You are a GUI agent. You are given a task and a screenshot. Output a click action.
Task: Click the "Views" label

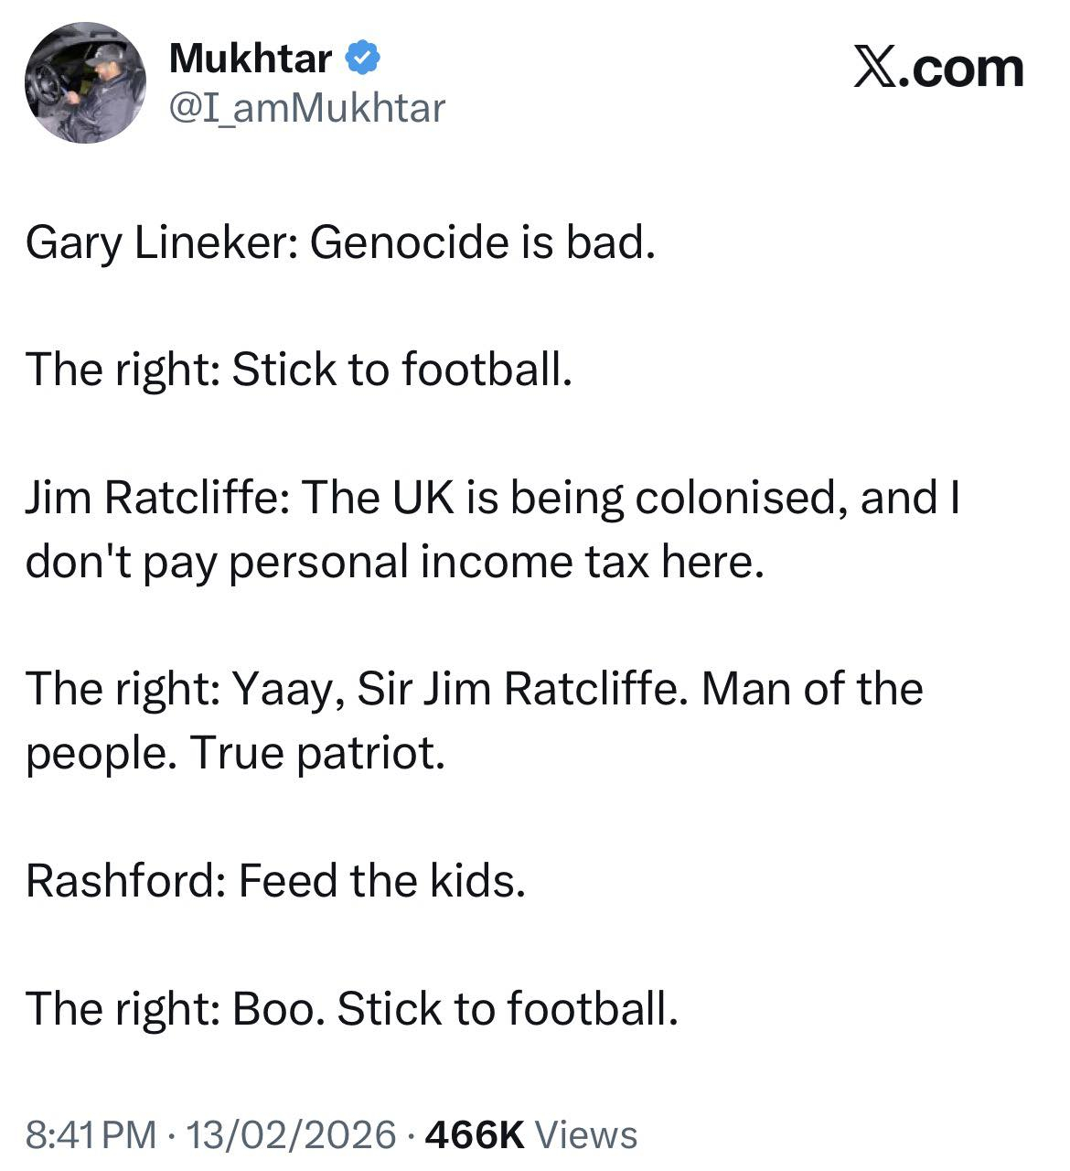click(x=585, y=1134)
